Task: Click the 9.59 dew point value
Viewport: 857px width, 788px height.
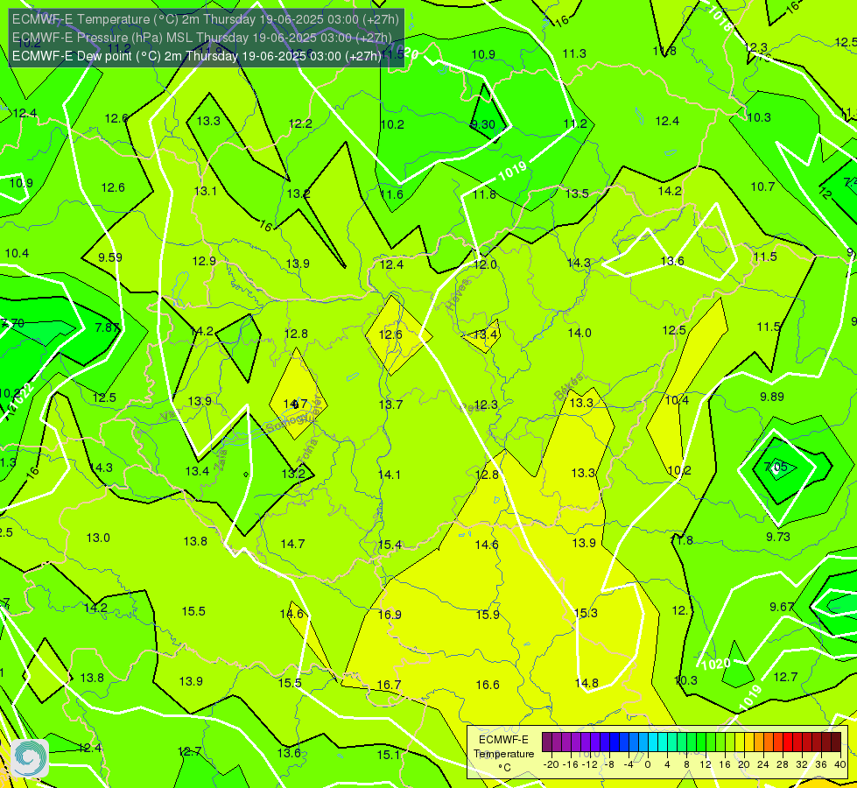Action: click(x=110, y=257)
